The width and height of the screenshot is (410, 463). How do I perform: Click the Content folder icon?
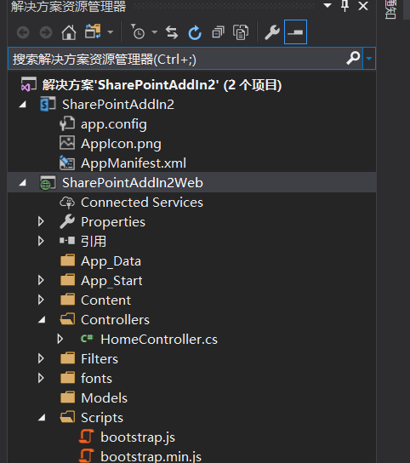[x=67, y=300]
